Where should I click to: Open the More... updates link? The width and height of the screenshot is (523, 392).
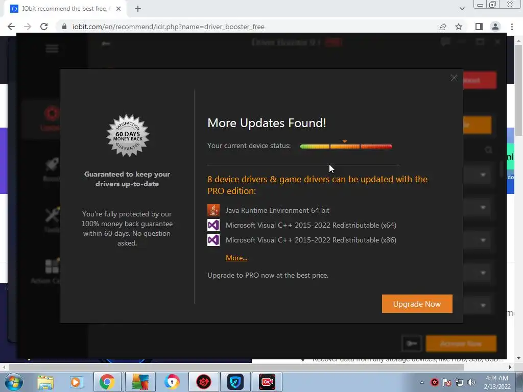tap(236, 258)
